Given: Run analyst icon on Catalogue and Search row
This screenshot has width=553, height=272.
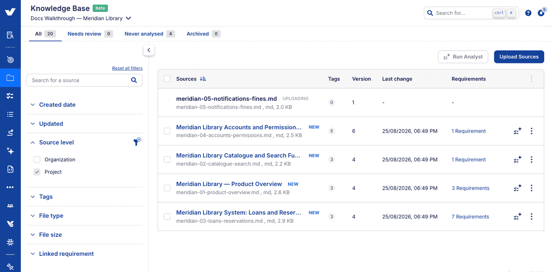Looking at the screenshot, I should click(518, 160).
